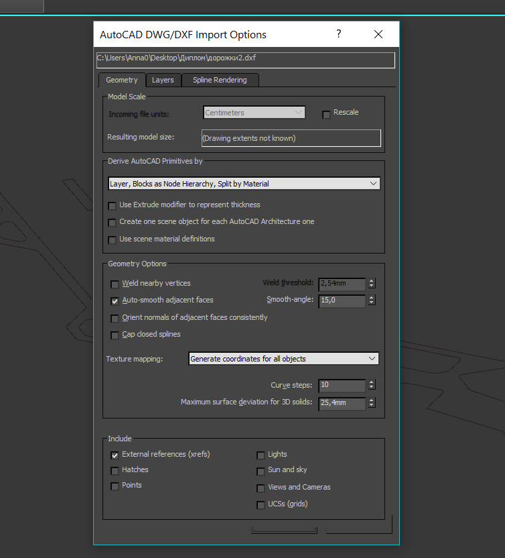The image size is (505, 558).
Task: Increase Curve steps with spinner up arrow
Action: coord(372,382)
